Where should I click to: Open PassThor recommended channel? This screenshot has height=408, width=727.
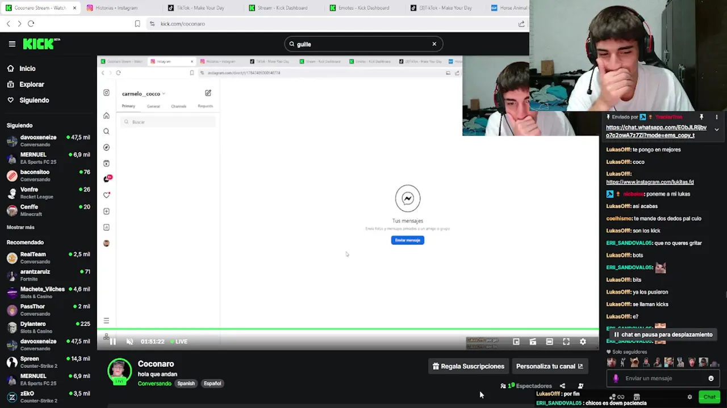point(48,310)
